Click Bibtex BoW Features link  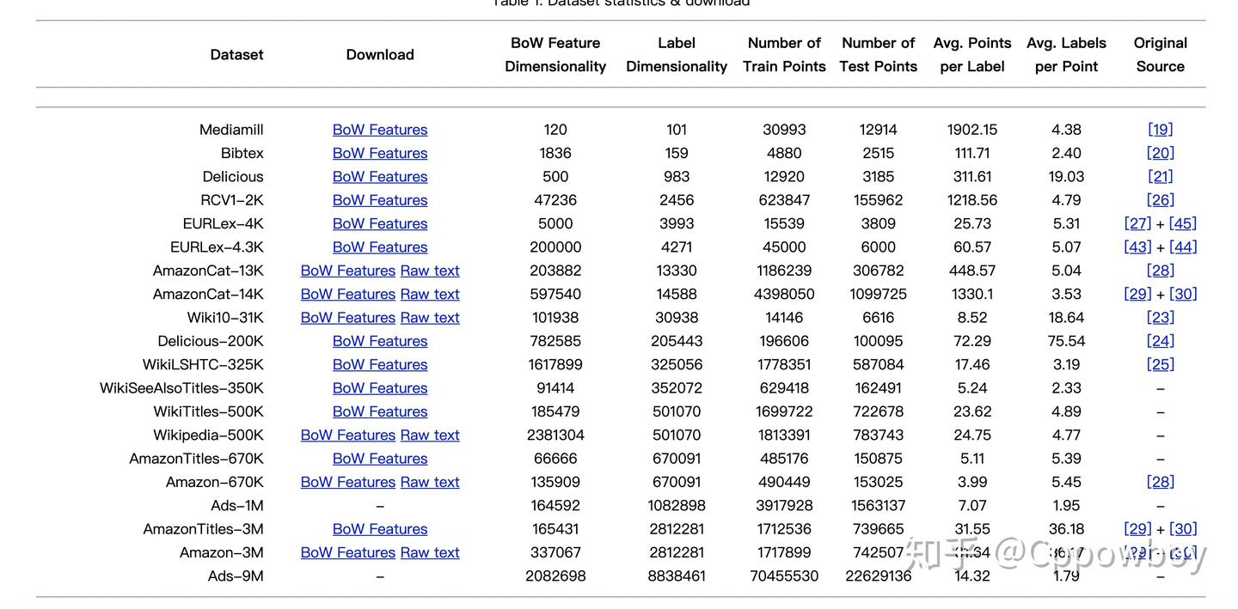[x=379, y=153]
